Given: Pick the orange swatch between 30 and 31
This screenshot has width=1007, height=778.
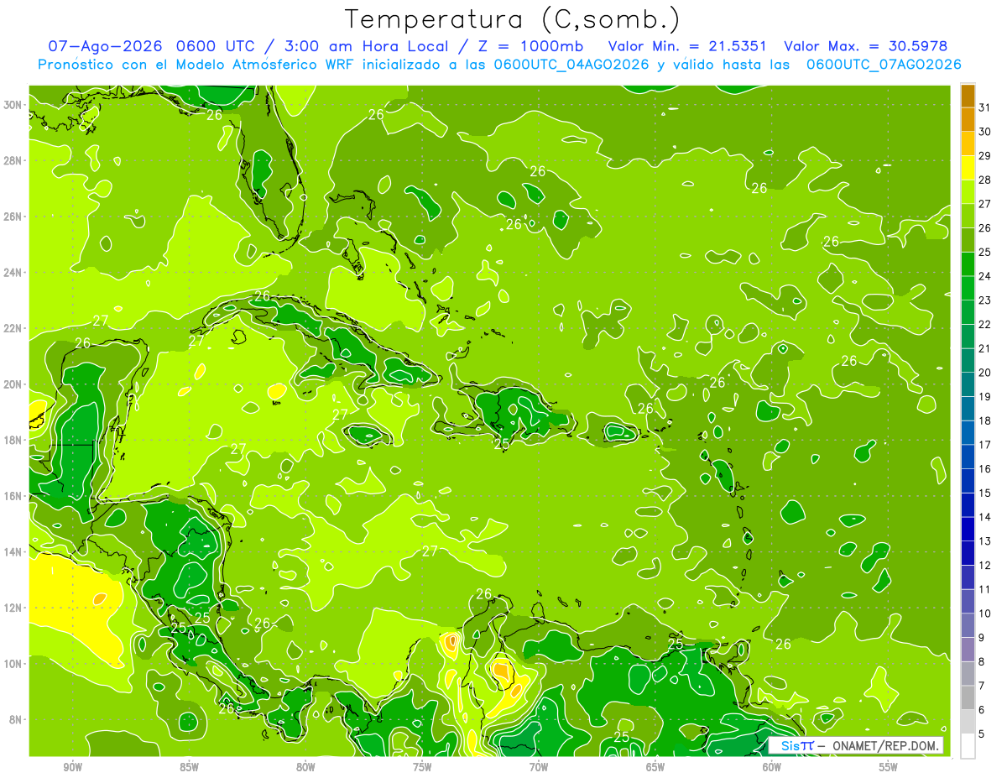Looking at the screenshot, I should (968, 119).
